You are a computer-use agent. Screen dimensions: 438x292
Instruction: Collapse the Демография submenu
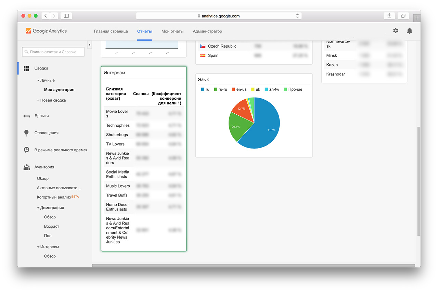[38, 208]
